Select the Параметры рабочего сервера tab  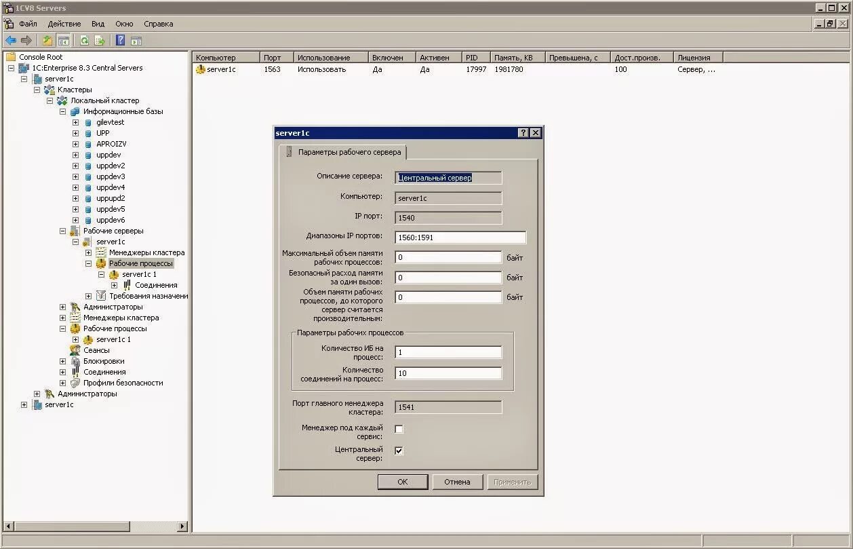pyautogui.click(x=343, y=152)
